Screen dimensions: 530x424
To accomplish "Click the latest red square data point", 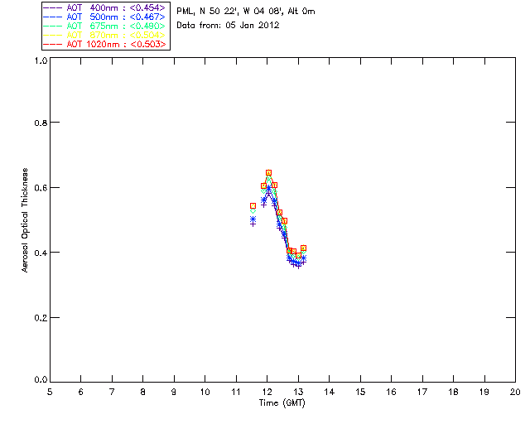I will pyautogui.click(x=304, y=248).
